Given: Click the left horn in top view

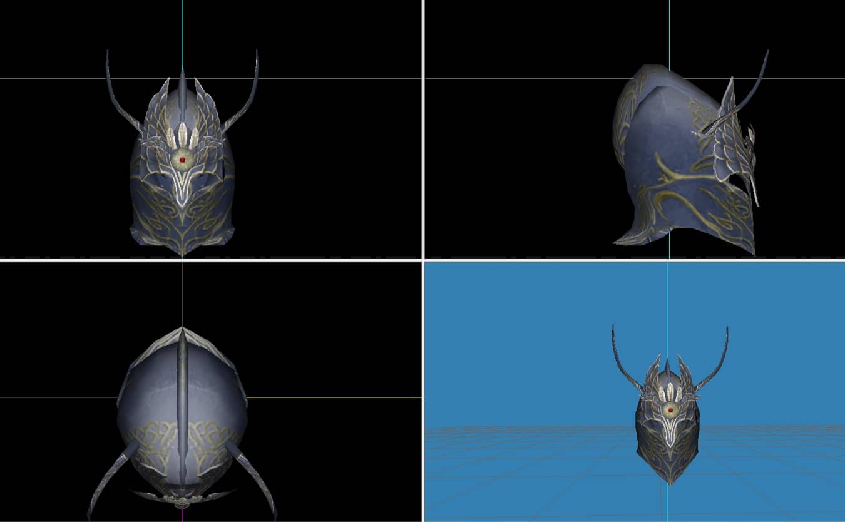Looking at the screenshot, I should tap(113, 476).
